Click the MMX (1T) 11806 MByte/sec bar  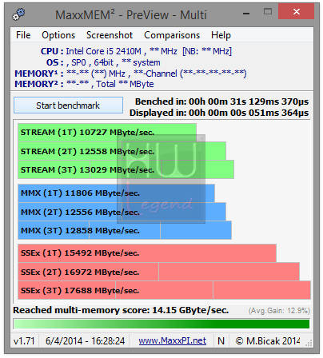[x=116, y=193]
